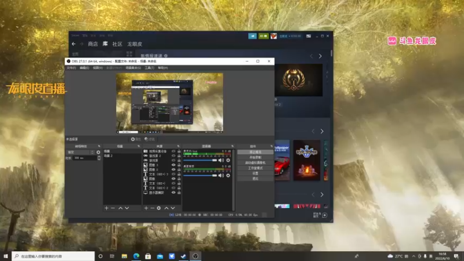464x261 pixels.
Task: Remove selected source with minus icon
Action: click(x=153, y=208)
